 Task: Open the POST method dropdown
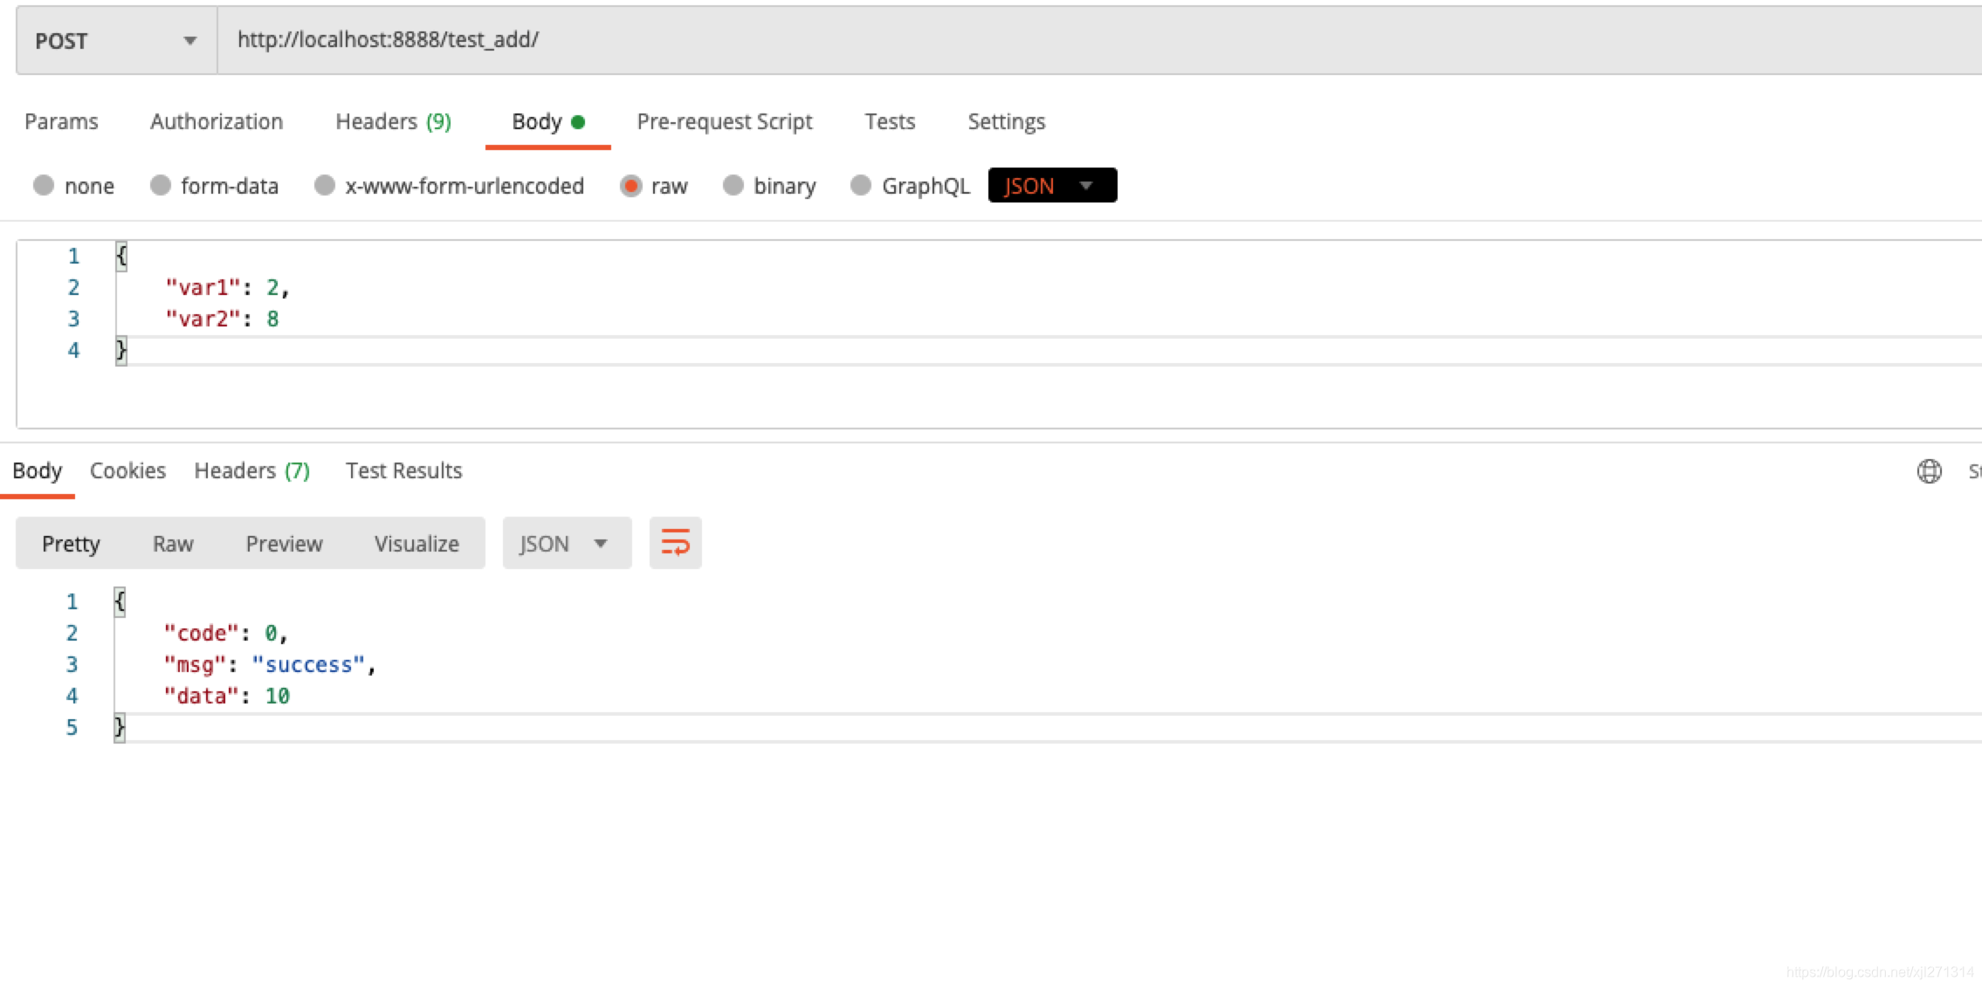[116, 40]
